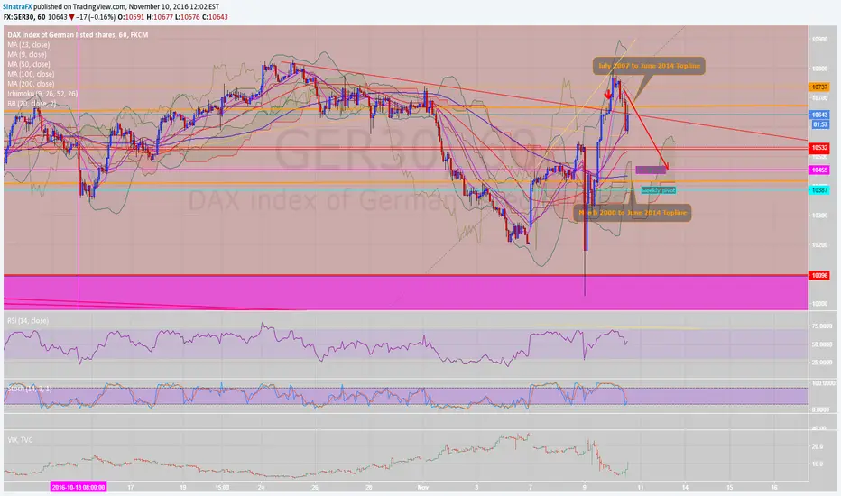Image resolution: width=841 pixels, height=496 pixels.
Task: Select the Ichimoku (9, 26, 52, 26) legend
Action: coord(42,93)
